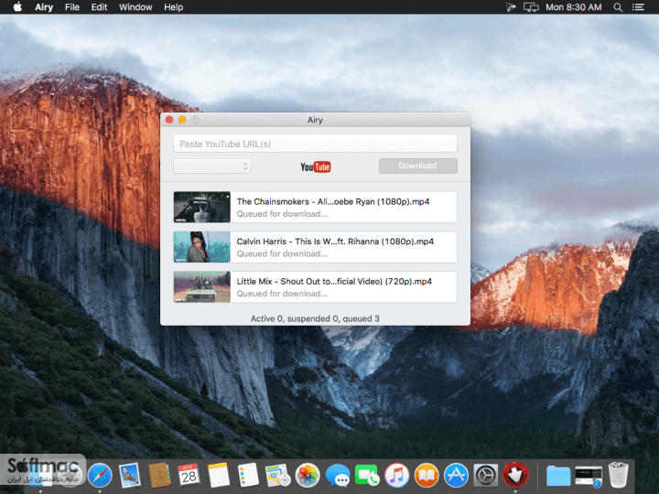The width and height of the screenshot is (659, 494).
Task: Click "Calvin Harris - This Is W...ft. Rihanna (1080p).mp4"
Action: [335, 242]
